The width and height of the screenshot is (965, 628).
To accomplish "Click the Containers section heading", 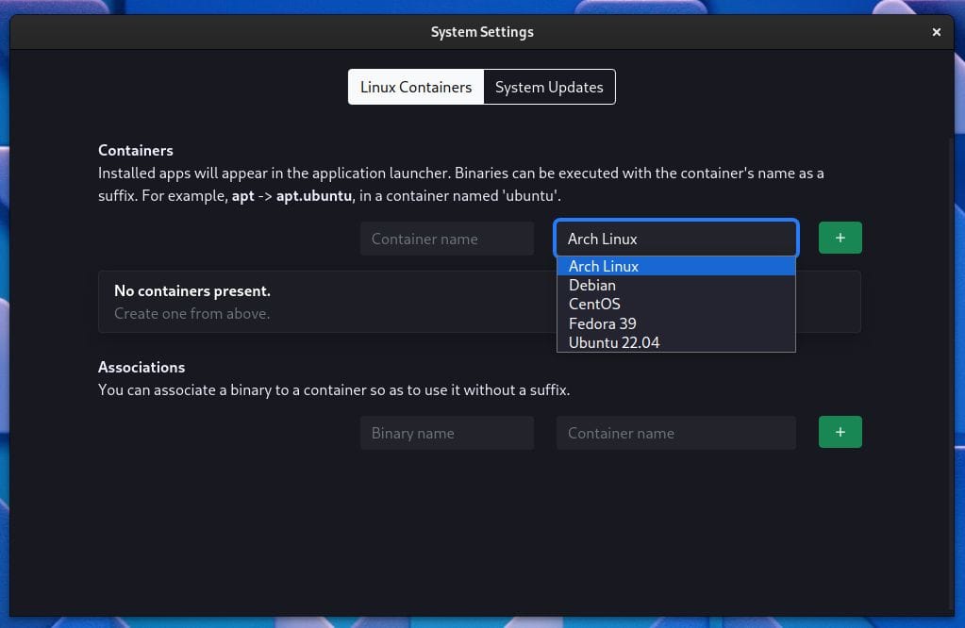I will [x=135, y=149].
